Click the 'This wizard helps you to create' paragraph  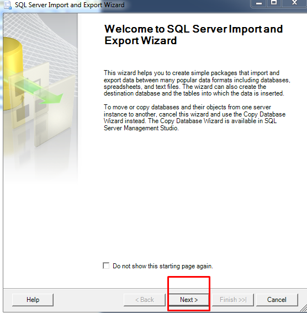point(197,83)
